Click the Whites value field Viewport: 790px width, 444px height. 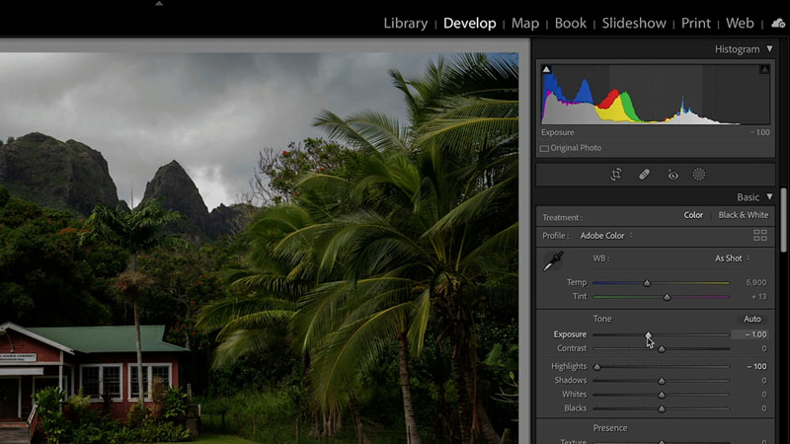coord(763,395)
